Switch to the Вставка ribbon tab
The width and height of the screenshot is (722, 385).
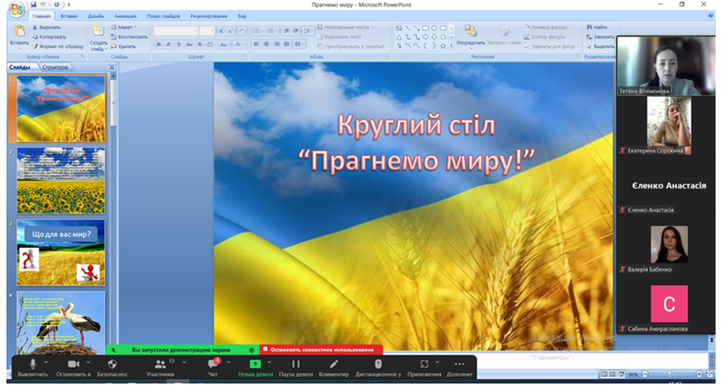pos(69,15)
